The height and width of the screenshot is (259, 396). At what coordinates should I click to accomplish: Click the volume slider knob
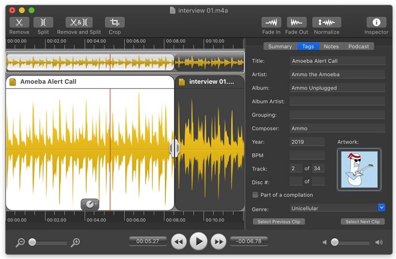(x=335, y=242)
